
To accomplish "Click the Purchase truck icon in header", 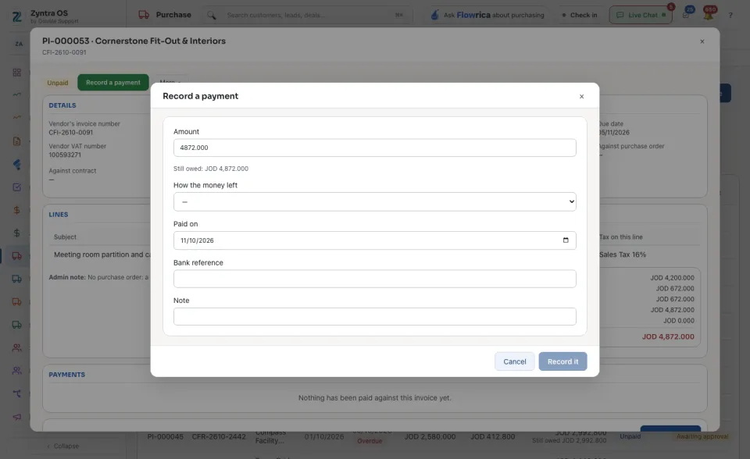I will click(144, 15).
